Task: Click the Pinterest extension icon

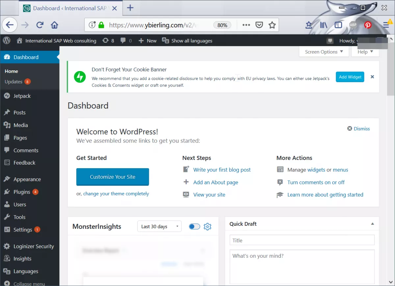Action: pos(368,25)
